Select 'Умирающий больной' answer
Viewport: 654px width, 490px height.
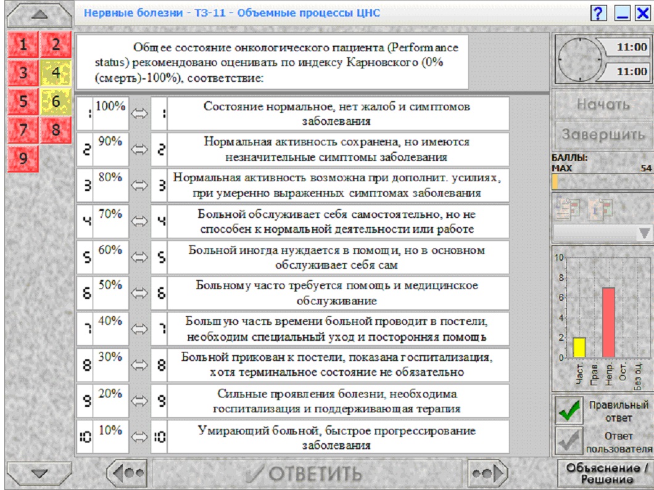point(338,436)
